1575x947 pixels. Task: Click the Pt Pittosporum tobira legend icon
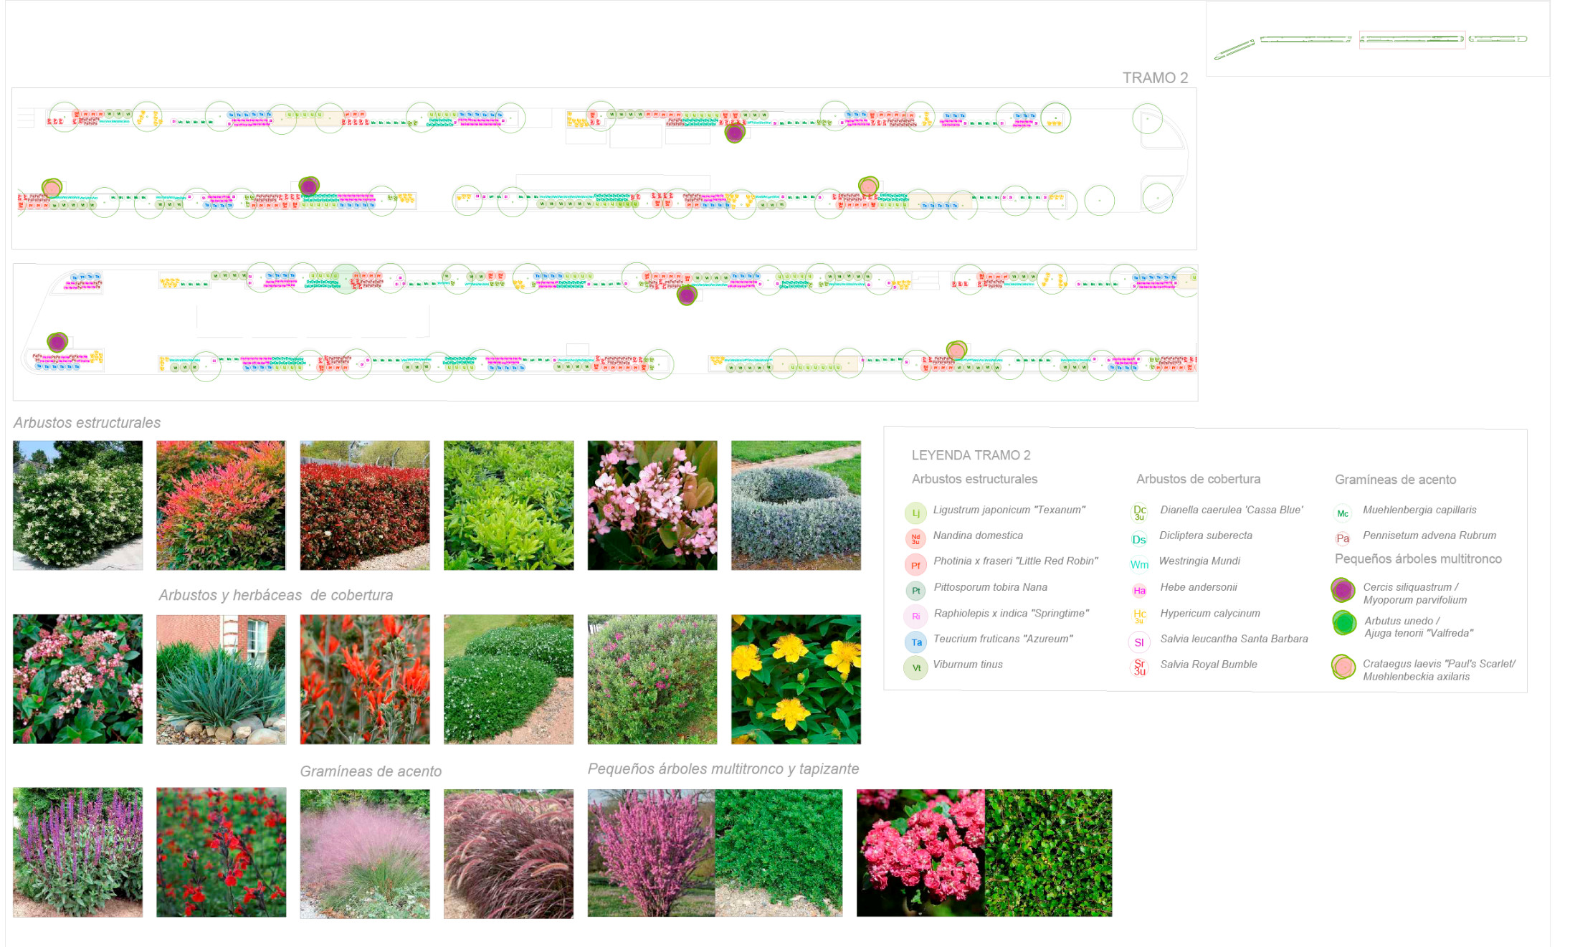coord(915,591)
